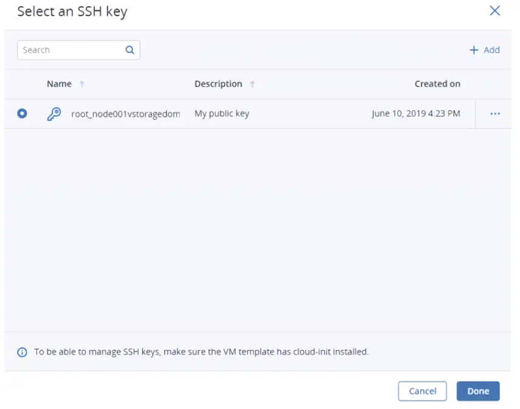Click the Created on column header

[437, 84]
